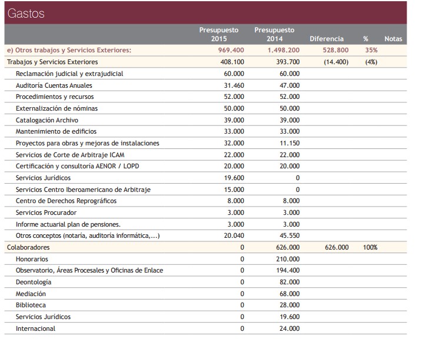Viewport: 422px width, 342px height.
Task: Click the value 20.040
Action: coord(234,235)
